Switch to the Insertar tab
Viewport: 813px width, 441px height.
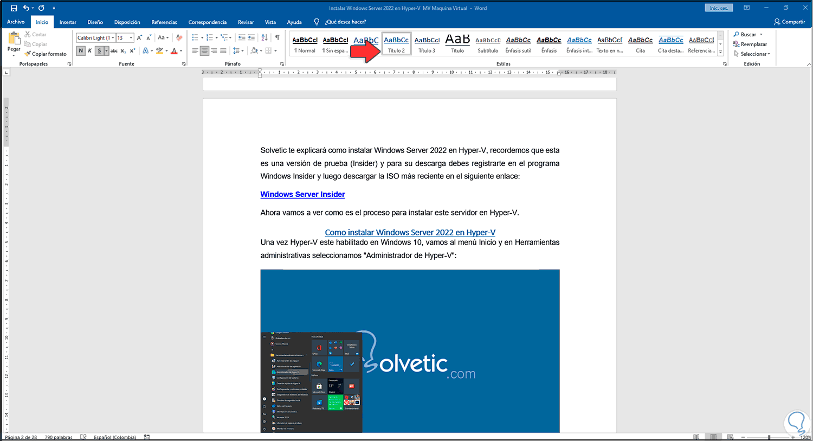click(68, 22)
